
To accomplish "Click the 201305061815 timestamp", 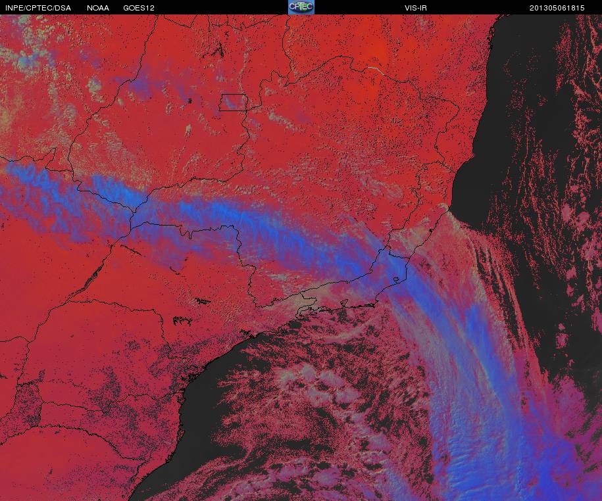I will pyautogui.click(x=557, y=8).
